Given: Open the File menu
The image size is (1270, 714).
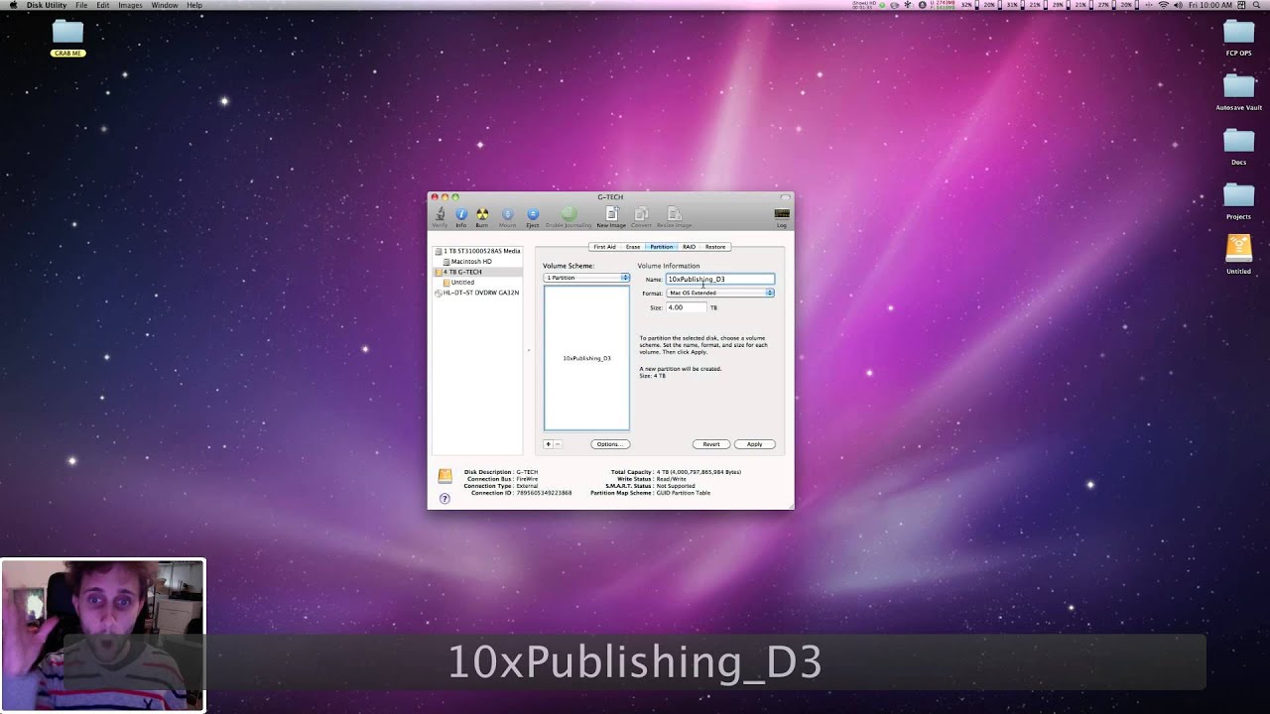Looking at the screenshot, I should coord(81,5).
